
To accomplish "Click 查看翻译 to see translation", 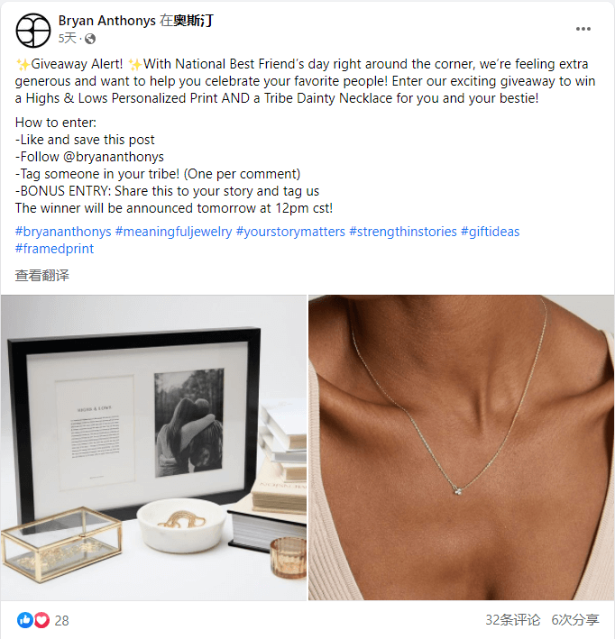I will click(42, 276).
